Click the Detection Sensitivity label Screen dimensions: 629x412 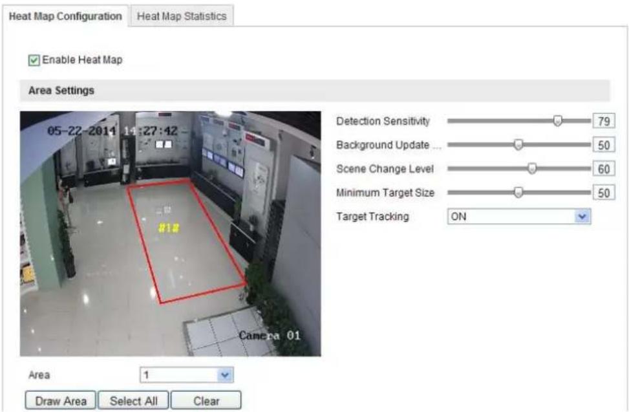pos(383,121)
